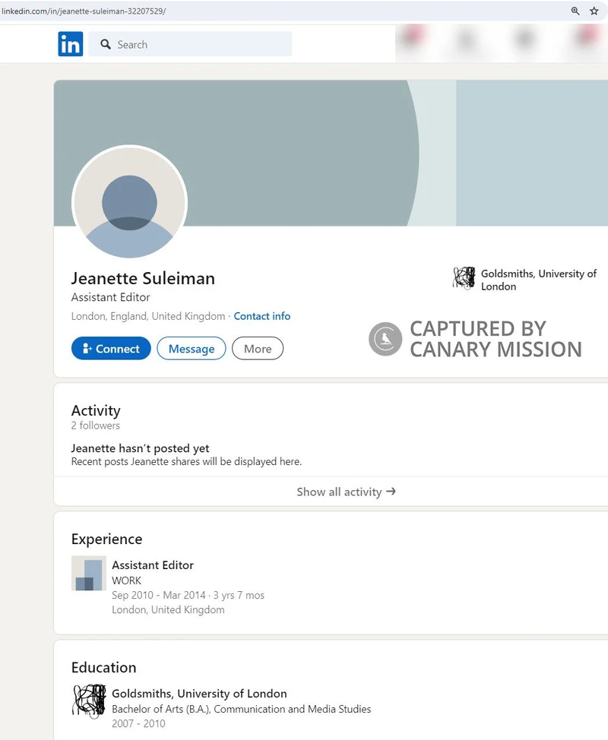Click the 2 followers text
Viewport: 608px width, 740px height.
pyautogui.click(x=95, y=425)
